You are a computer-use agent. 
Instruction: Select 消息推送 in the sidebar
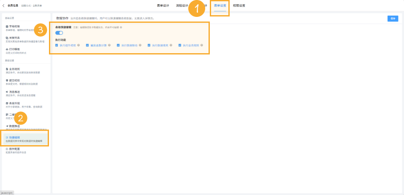(x=15, y=92)
